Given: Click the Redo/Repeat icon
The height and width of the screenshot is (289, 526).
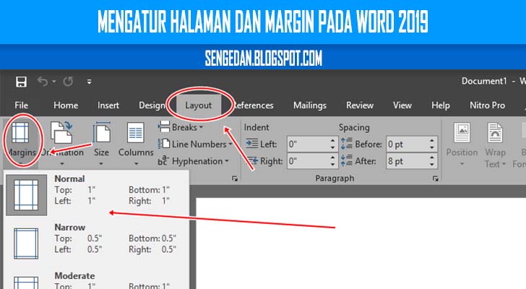Looking at the screenshot, I should 68,81.
